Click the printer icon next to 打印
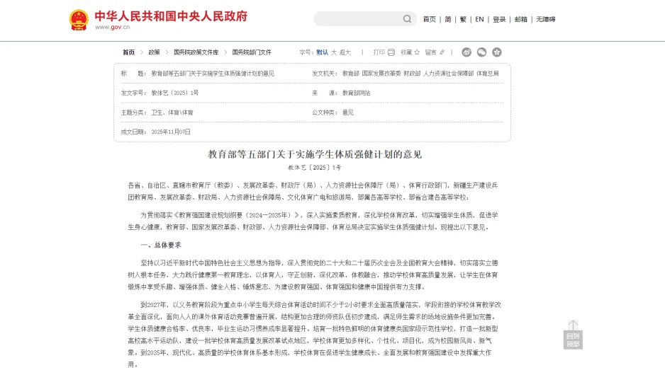 pyautogui.click(x=391, y=52)
